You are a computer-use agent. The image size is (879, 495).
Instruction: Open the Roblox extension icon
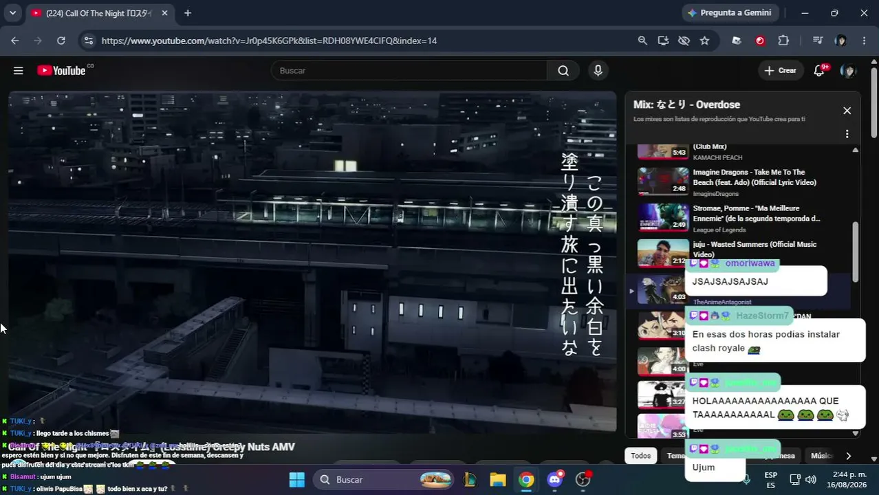coord(737,41)
